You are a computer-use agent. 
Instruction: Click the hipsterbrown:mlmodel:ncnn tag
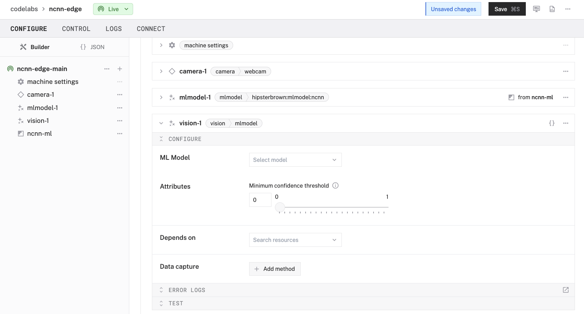click(288, 97)
